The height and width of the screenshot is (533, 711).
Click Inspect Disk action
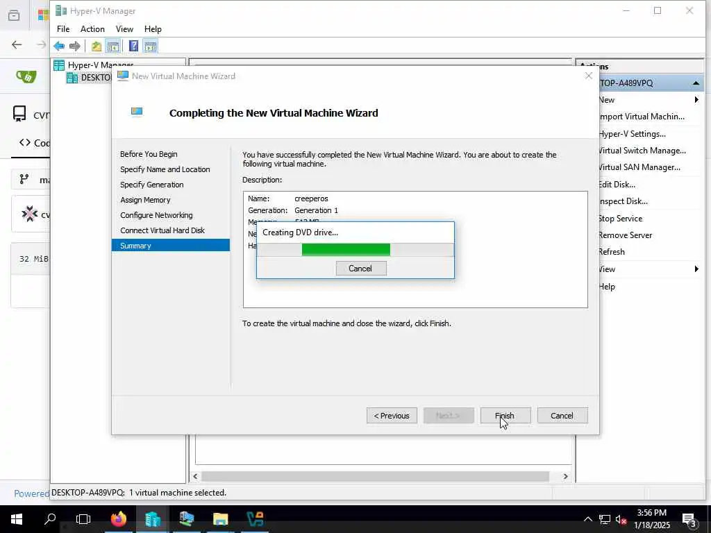tap(623, 201)
